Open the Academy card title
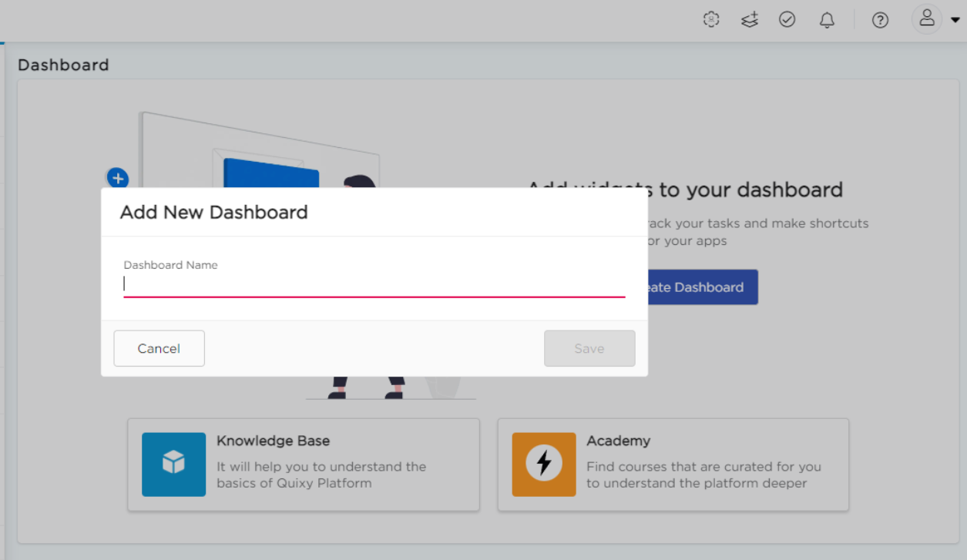This screenshot has height=560, width=967. click(x=618, y=441)
